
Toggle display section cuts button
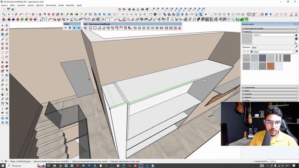[74, 28]
